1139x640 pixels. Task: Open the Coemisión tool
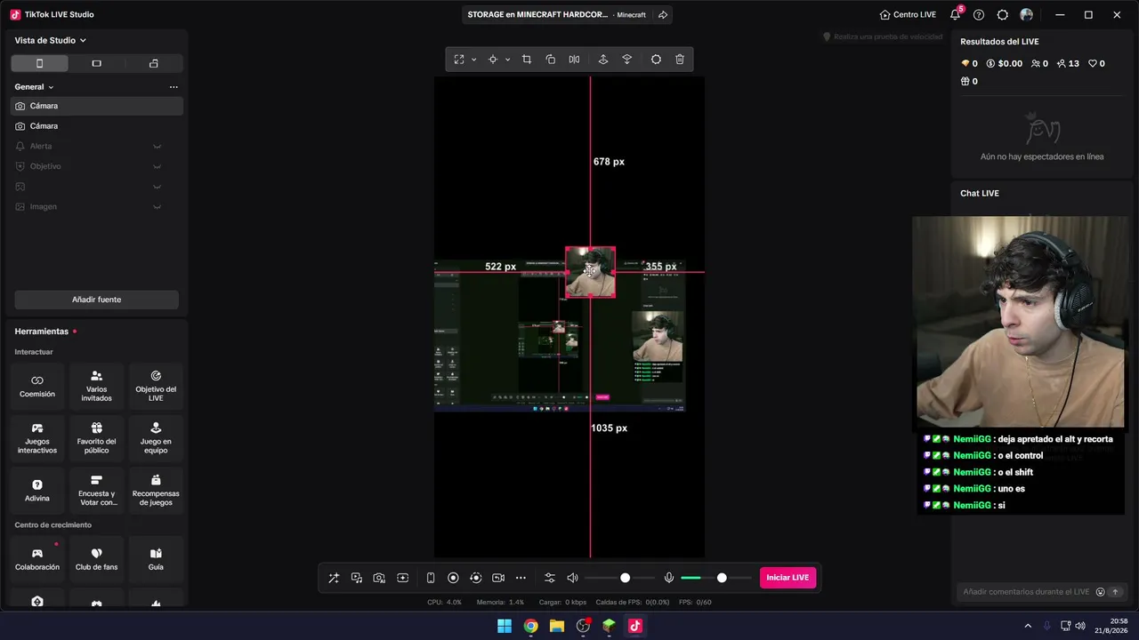[x=37, y=386]
